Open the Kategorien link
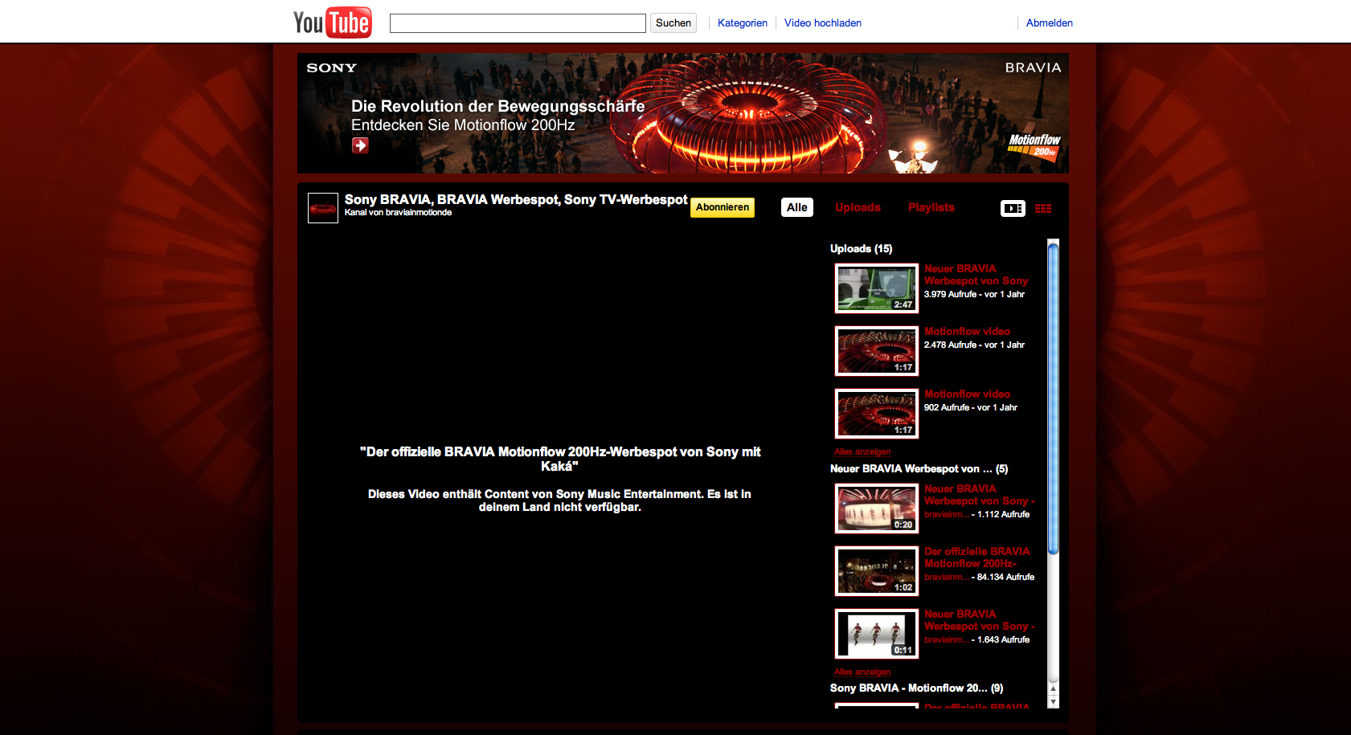1351x735 pixels. (x=742, y=23)
